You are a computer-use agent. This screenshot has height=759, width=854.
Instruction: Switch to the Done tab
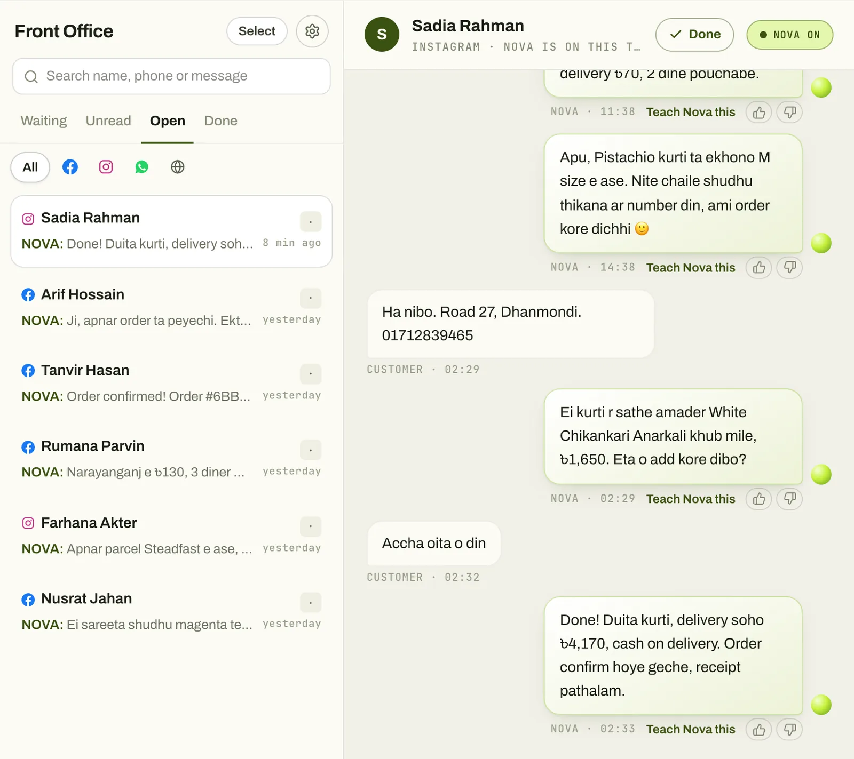(x=221, y=121)
